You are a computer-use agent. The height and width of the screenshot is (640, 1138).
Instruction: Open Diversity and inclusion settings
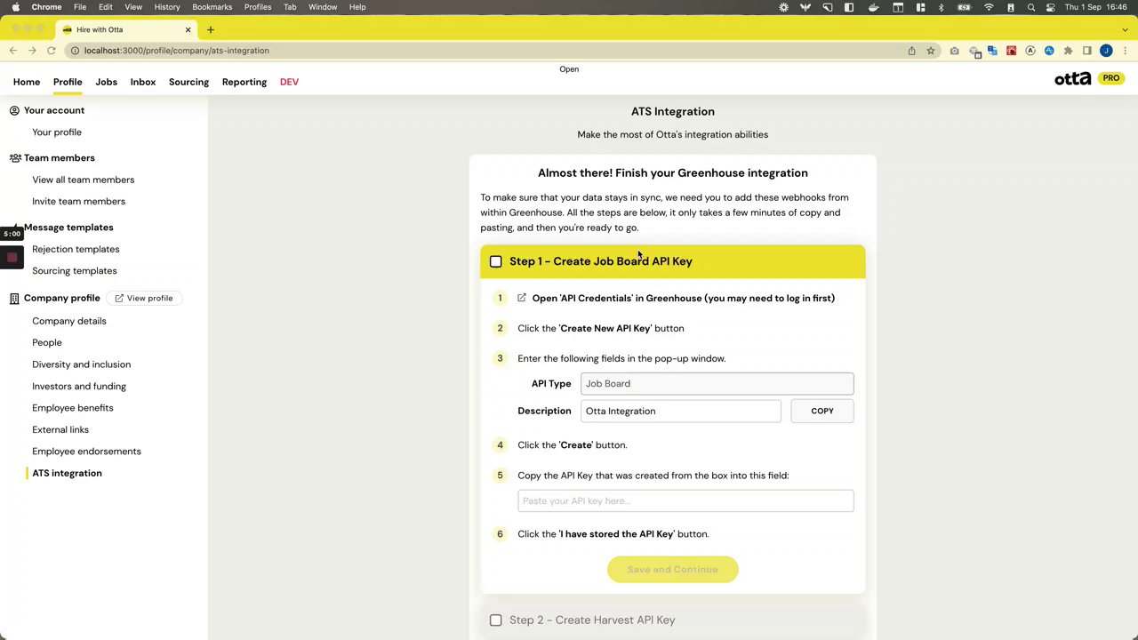82,364
